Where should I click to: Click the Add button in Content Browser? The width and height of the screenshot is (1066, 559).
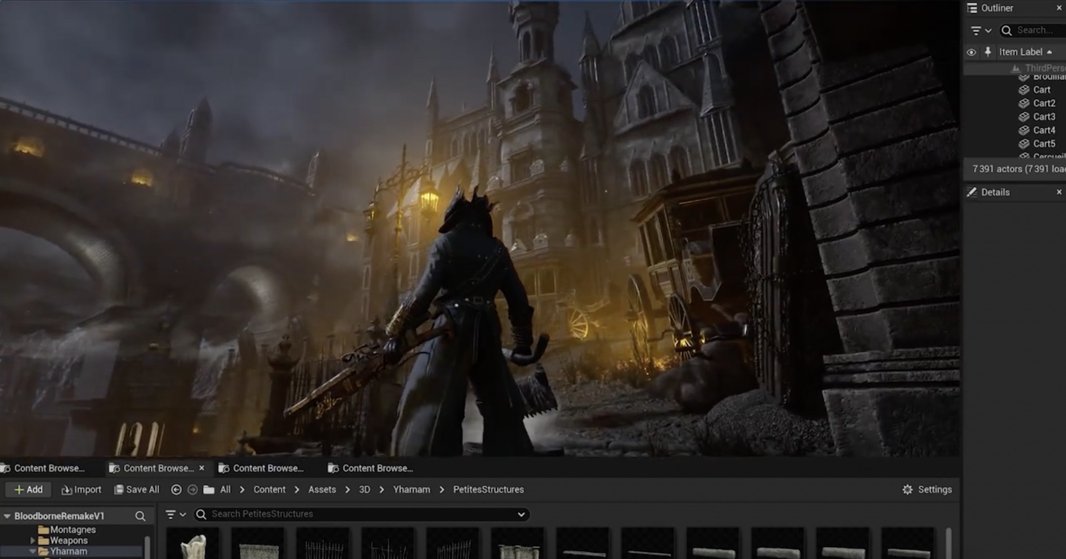[x=28, y=490]
